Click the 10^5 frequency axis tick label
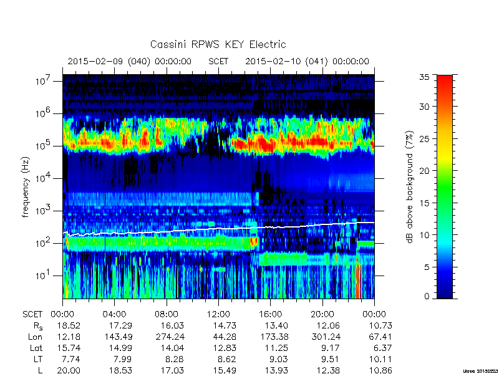This screenshot has height=374, width=499. point(42,145)
